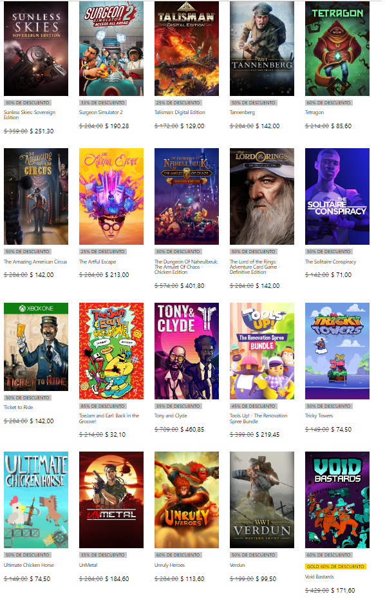385x601 pixels.
Task: Open the Tannenberg game cover
Action: point(262,49)
